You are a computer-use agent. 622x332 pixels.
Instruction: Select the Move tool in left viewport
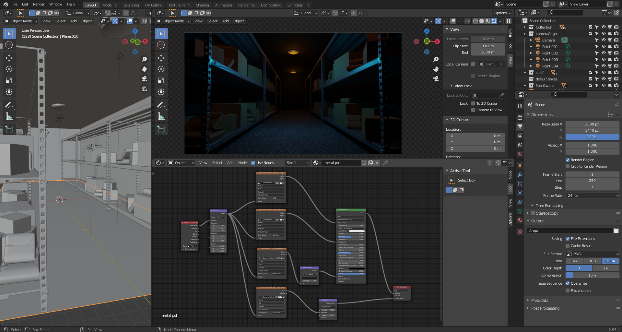[x=9, y=58]
